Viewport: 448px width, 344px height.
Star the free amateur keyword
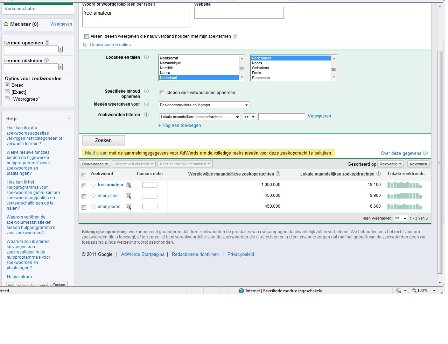[93, 185]
